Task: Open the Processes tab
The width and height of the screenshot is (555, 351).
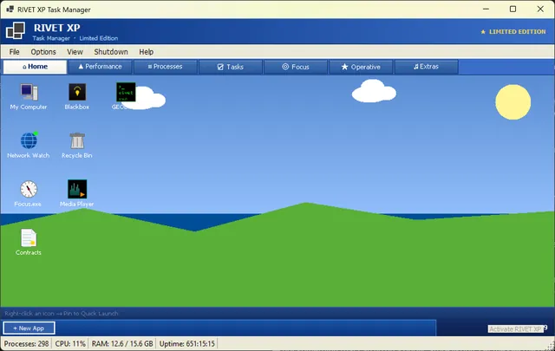Action: tap(166, 67)
